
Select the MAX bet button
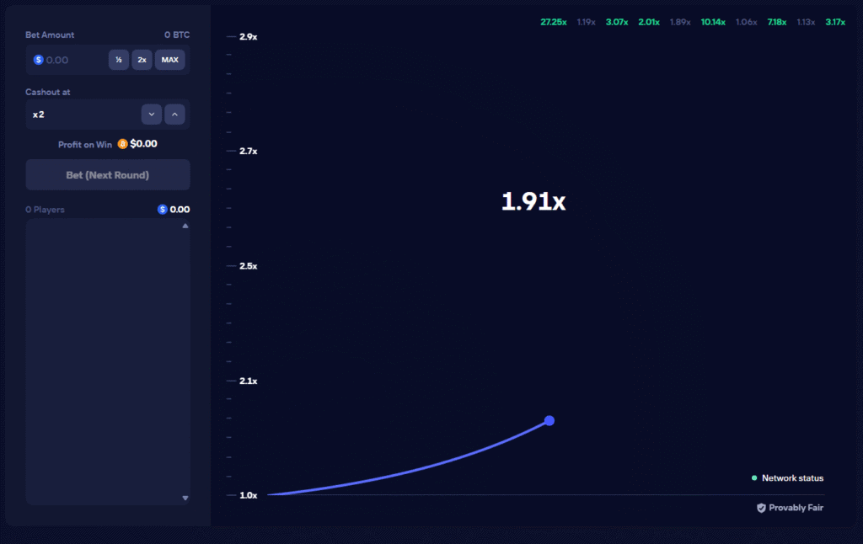coord(169,60)
